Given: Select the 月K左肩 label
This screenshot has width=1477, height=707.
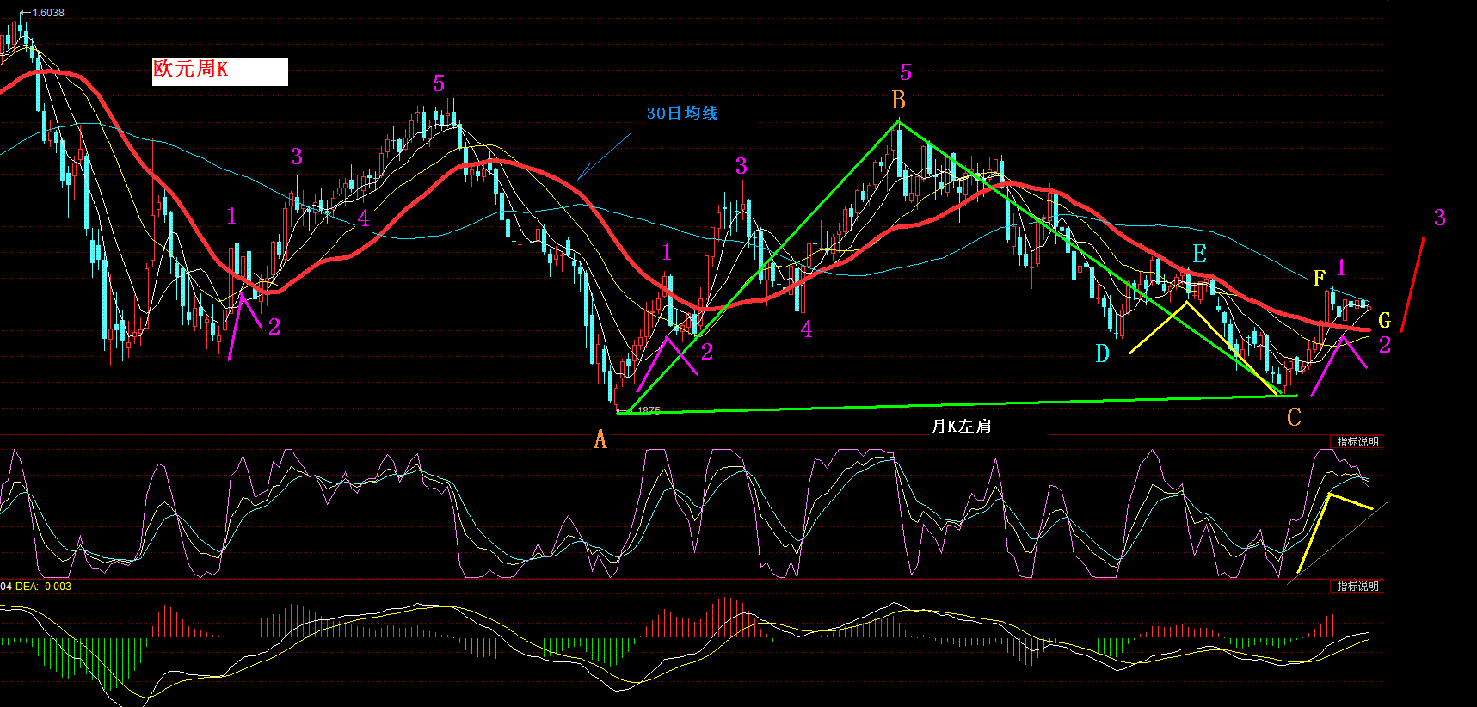Looking at the screenshot, I should (961, 426).
